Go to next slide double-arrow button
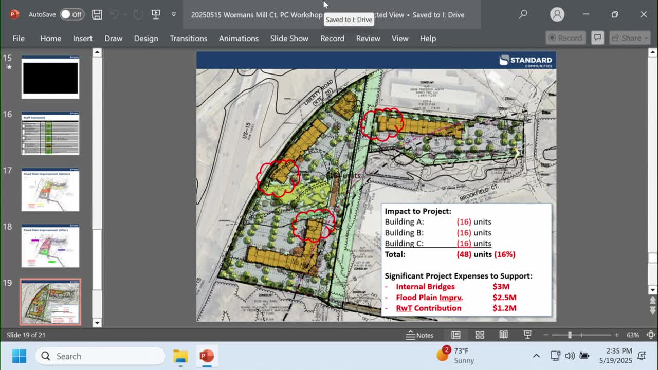The width and height of the screenshot is (658, 370). pyautogui.click(x=652, y=310)
